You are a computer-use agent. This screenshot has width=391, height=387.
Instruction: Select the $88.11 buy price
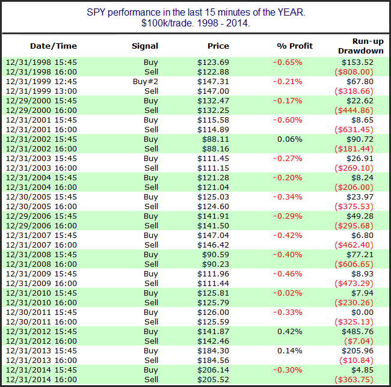(x=215, y=139)
